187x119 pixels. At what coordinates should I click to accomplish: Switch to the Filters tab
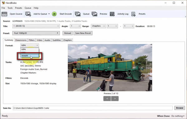[31, 40]
